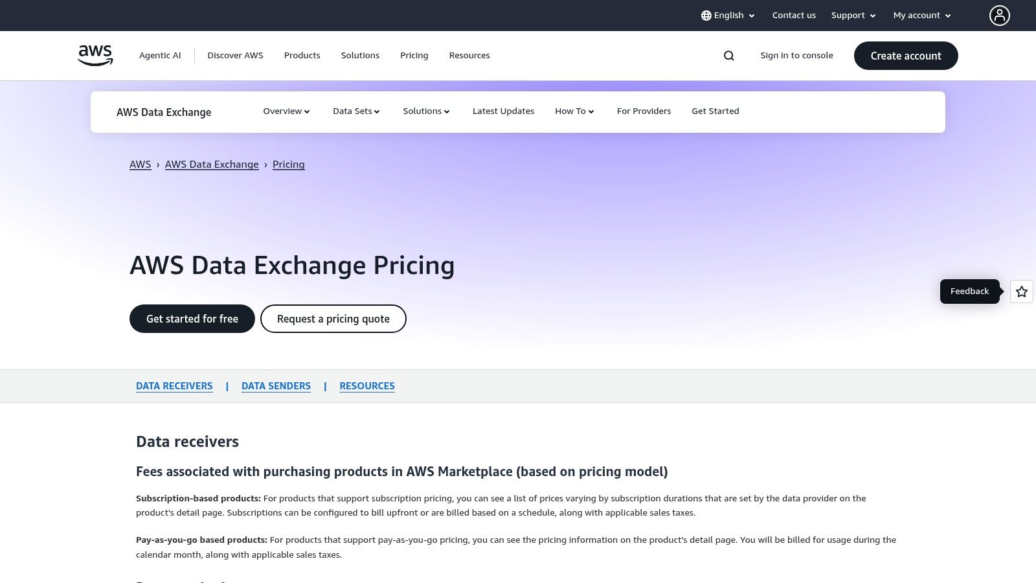Open Solutions in the top AWS navigation

coord(360,56)
